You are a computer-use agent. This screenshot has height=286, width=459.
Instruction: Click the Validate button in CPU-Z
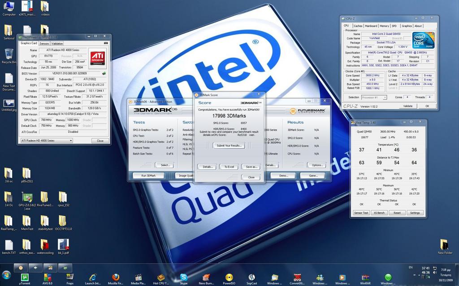tap(407, 106)
